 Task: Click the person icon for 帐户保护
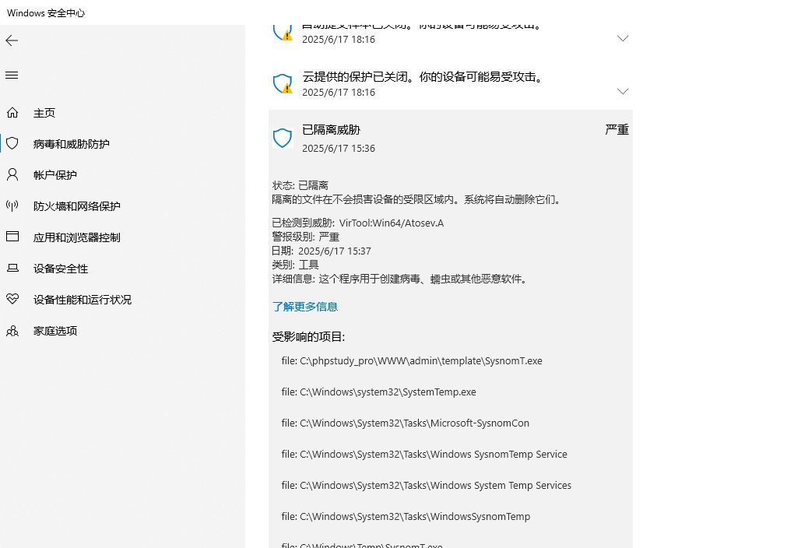pos(12,174)
